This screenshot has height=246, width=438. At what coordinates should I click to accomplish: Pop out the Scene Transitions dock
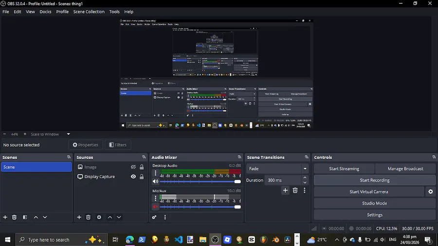[307, 158]
